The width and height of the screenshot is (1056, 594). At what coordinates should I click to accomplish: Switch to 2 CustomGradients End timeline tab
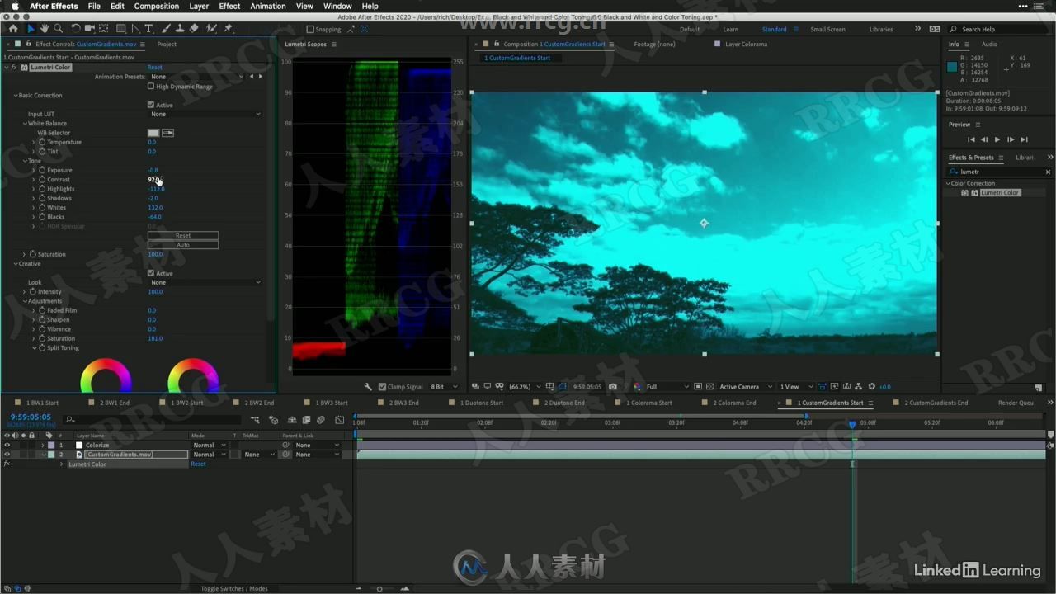[x=936, y=403]
